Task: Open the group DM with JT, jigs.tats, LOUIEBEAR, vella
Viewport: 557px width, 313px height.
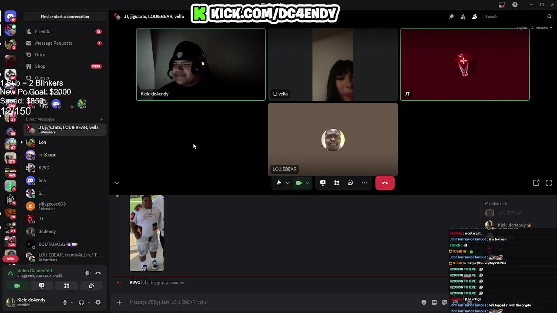Action: [65, 130]
